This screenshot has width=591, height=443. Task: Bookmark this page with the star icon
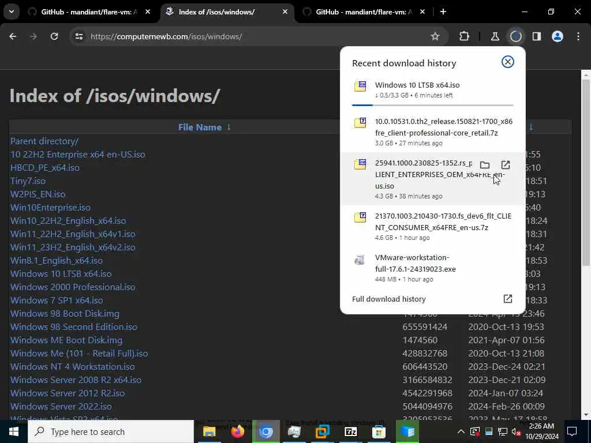(435, 36)
